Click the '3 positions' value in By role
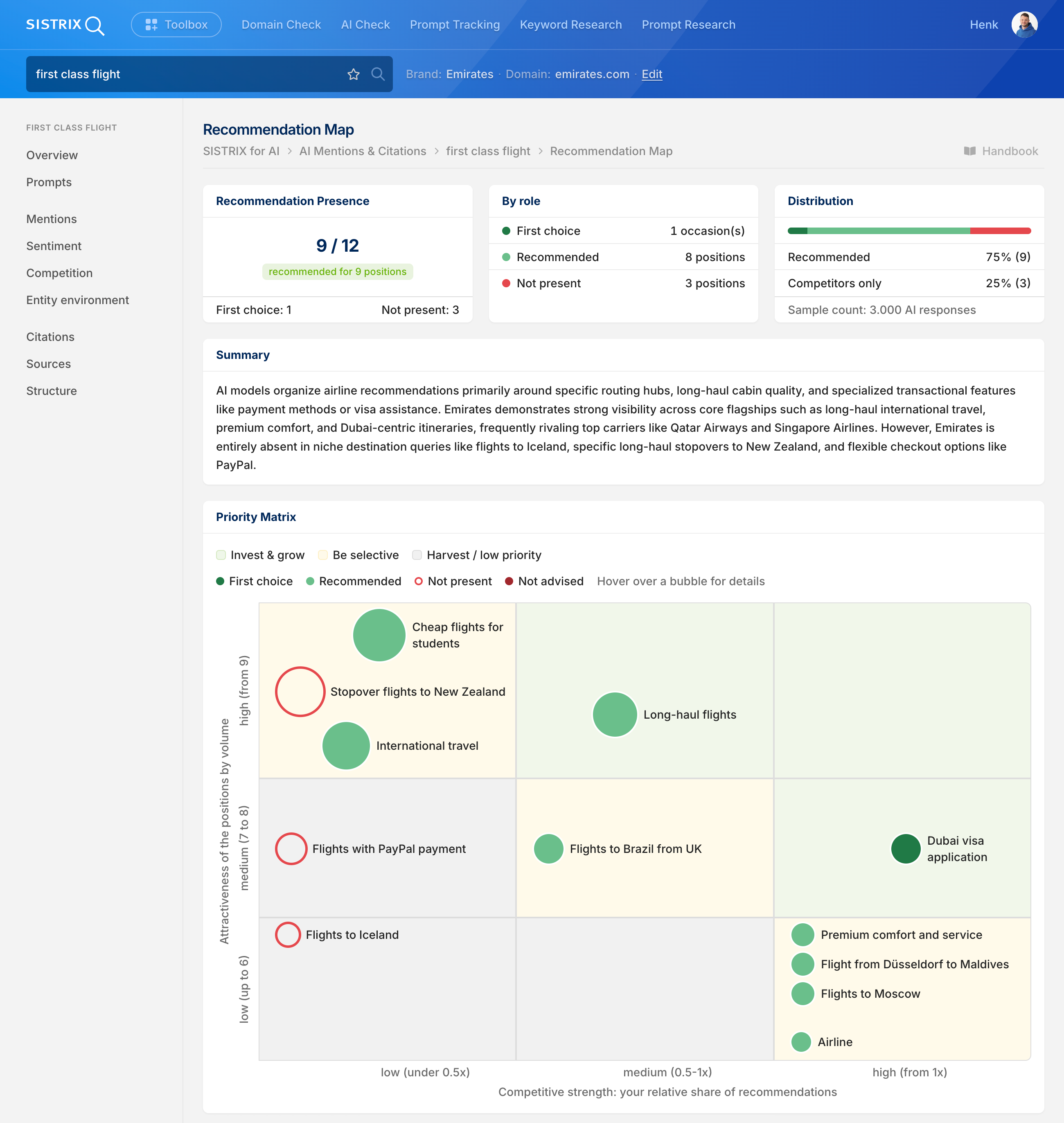 tap(715, 284)
